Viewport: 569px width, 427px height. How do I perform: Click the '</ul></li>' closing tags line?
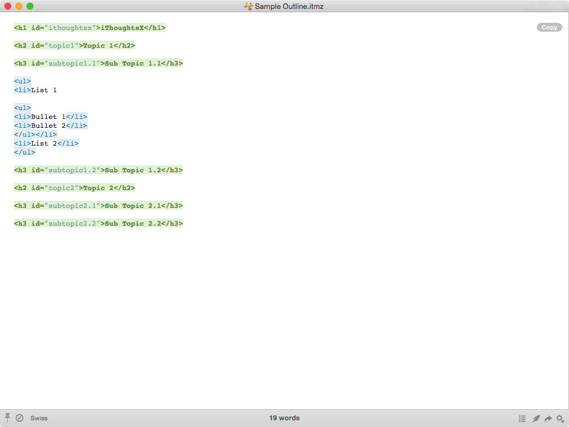tap(35, 135)
